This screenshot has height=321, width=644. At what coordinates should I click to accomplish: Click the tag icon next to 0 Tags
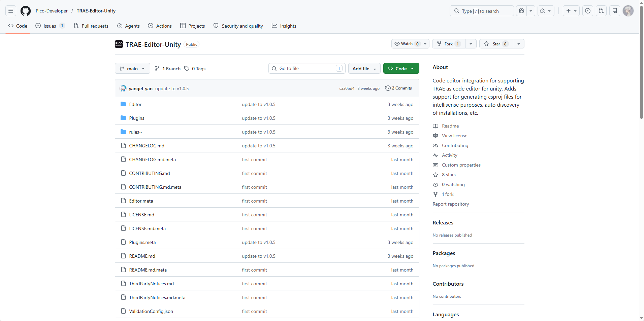[187, 68]
